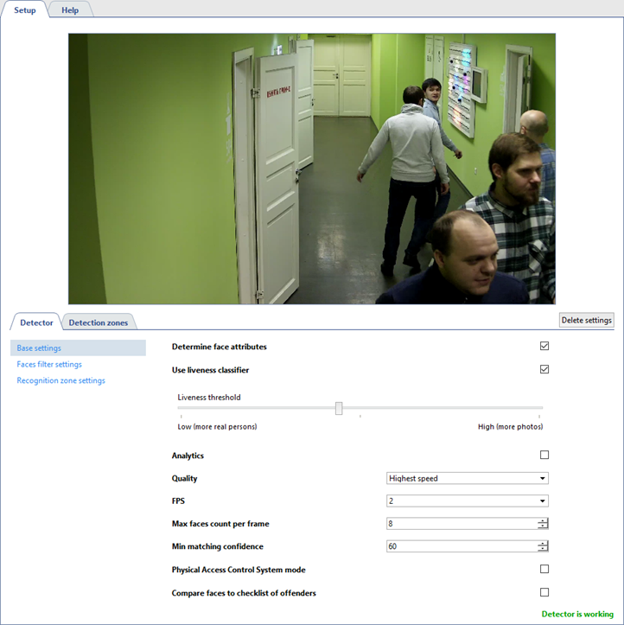624x625 pixels.
Task: Open Faces filter settings
Action: (x=49, y=365)
